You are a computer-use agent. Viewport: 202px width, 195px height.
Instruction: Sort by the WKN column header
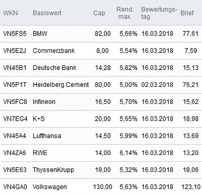[10, 13]
